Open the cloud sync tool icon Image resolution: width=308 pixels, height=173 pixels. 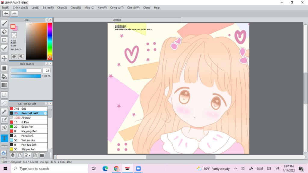tap(4, 153)
